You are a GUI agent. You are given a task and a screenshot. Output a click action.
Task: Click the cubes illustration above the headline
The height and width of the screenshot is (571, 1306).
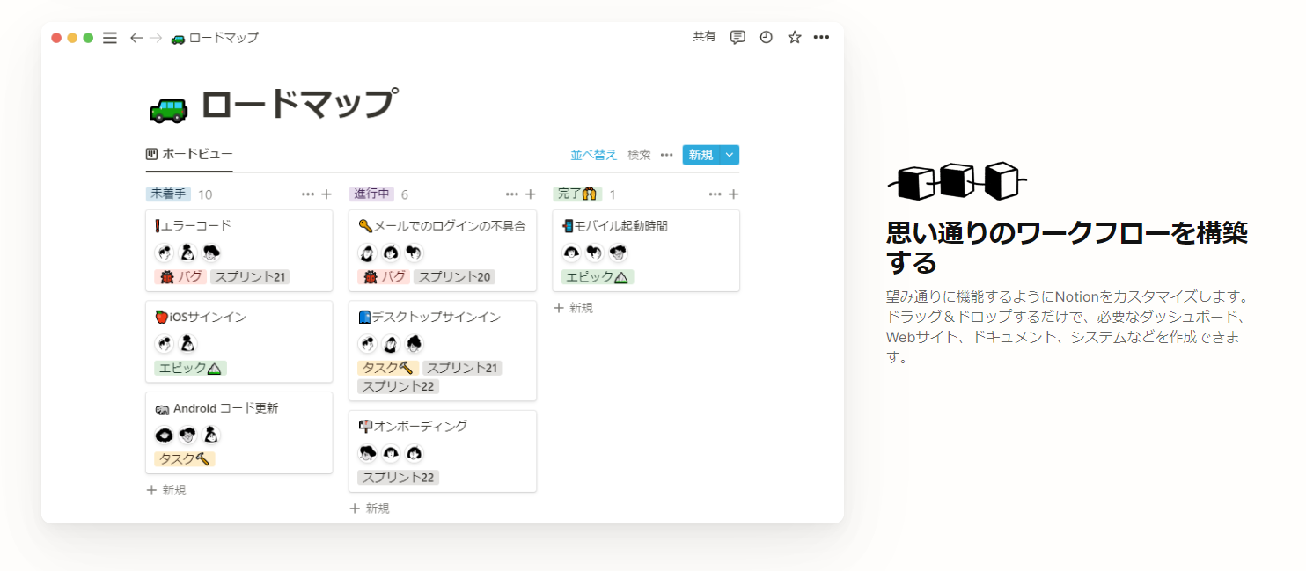957,181
